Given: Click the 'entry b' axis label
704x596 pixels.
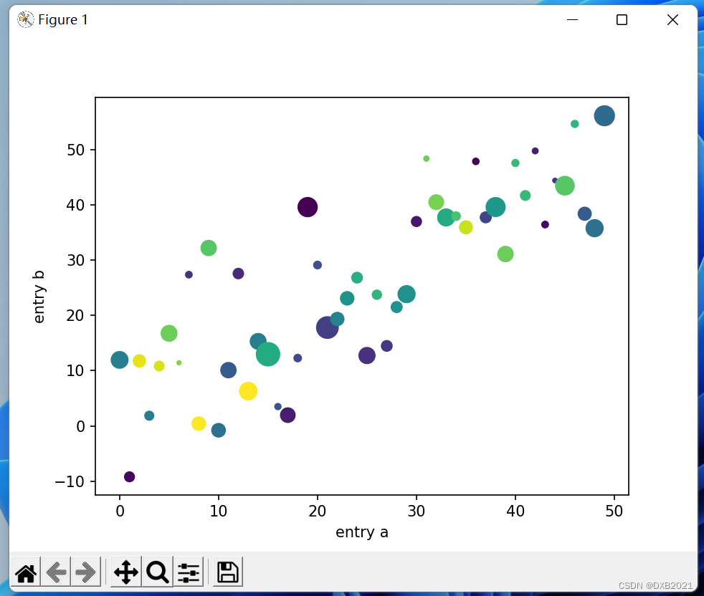Looking at the screenshot, I should [x=39, y=296].
